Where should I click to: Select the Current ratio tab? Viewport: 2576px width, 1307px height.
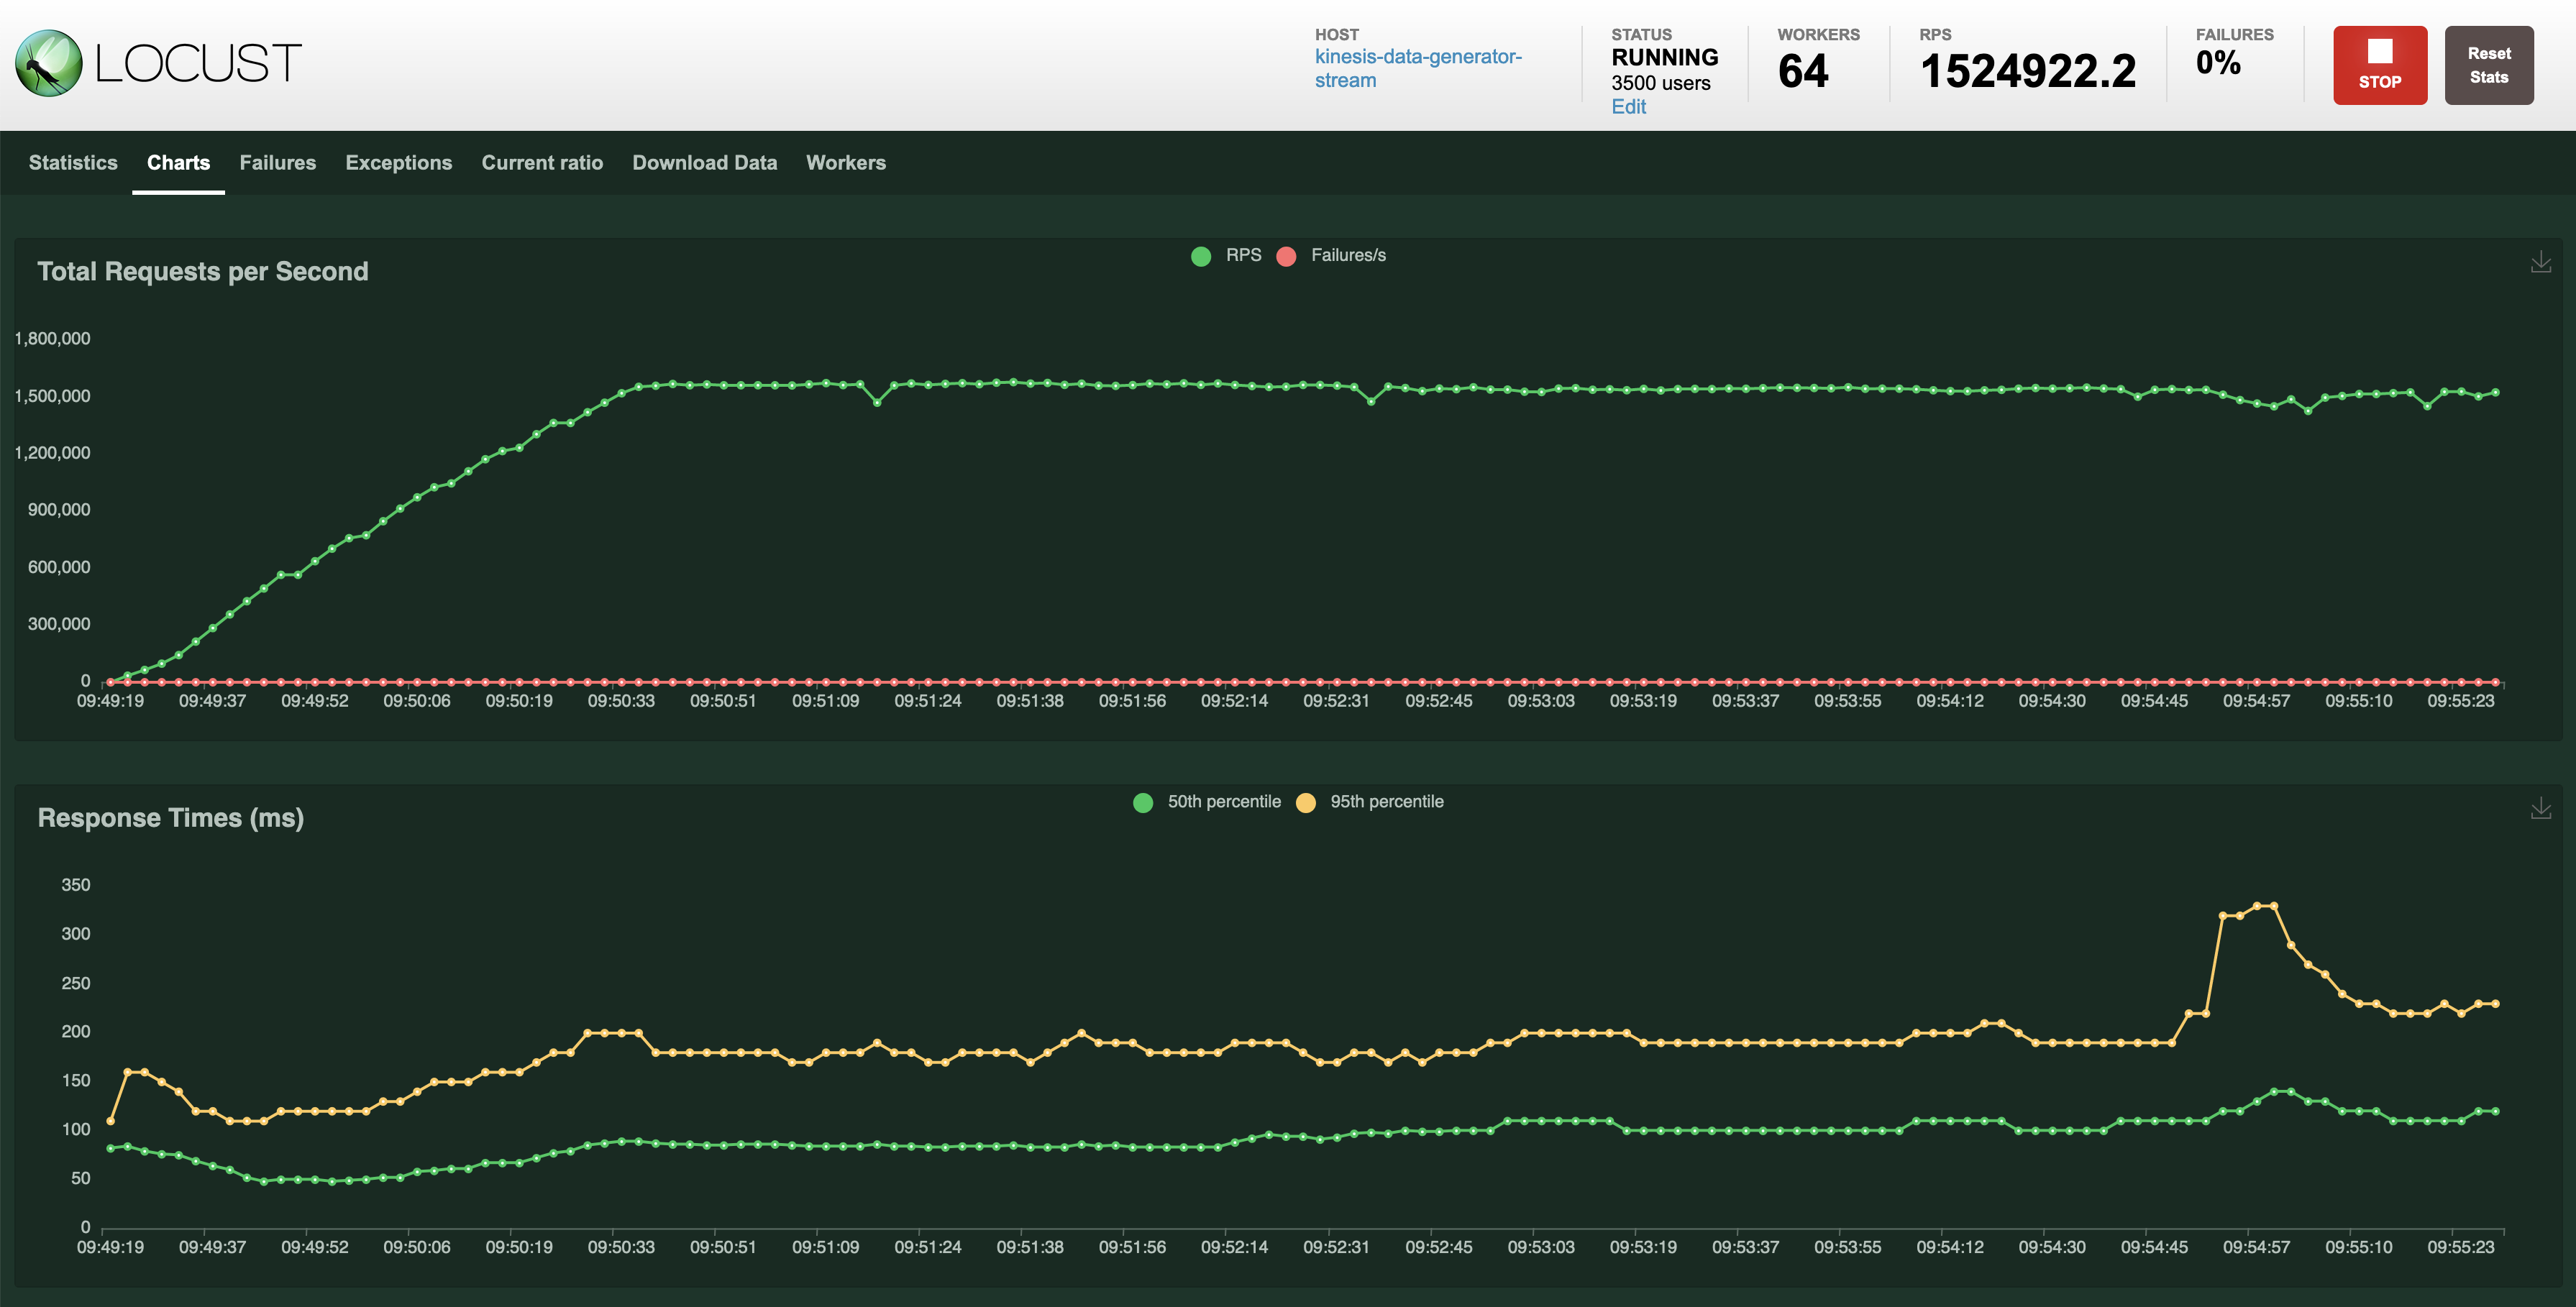click(542, 163)
